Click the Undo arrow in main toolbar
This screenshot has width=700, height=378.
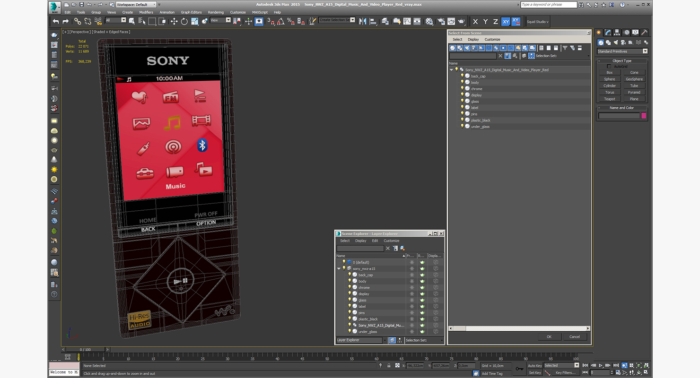tap(56, 21)
